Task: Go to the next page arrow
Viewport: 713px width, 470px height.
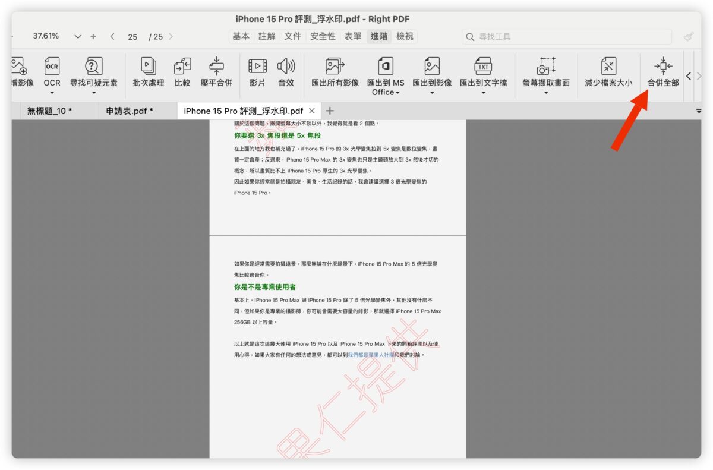Action: click(171, 36)
